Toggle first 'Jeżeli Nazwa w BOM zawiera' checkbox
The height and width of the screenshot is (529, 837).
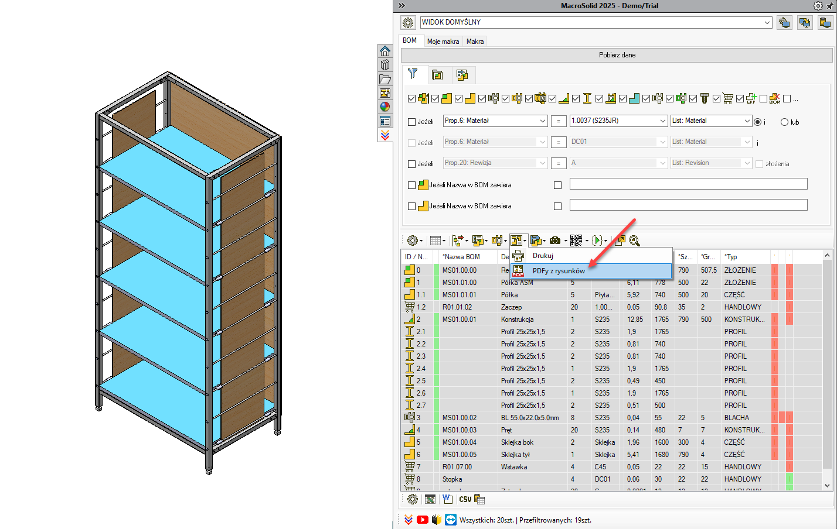411,185
